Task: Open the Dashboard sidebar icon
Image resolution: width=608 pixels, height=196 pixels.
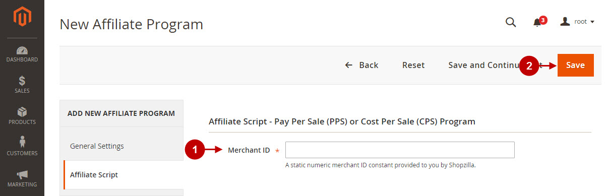Action: pos(22,51)
